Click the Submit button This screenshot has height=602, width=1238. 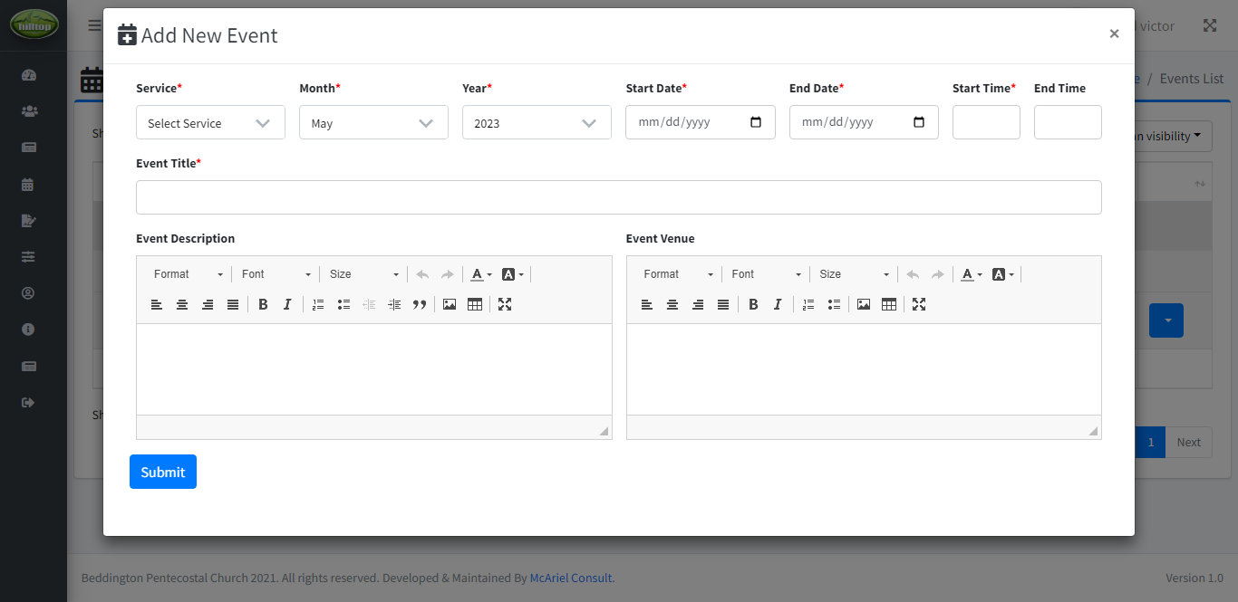pyautogui.click(x=163, y=472)
